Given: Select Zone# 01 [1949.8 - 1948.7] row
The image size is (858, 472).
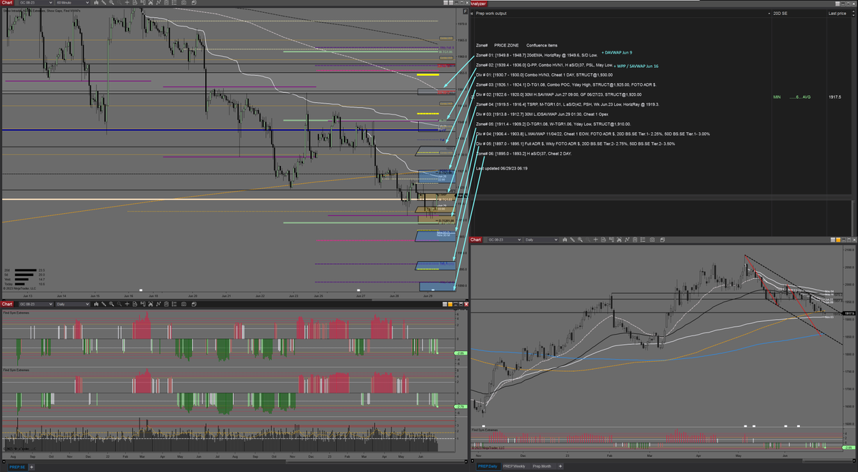Looking at the screenshot, I should (x=536, y=54).
